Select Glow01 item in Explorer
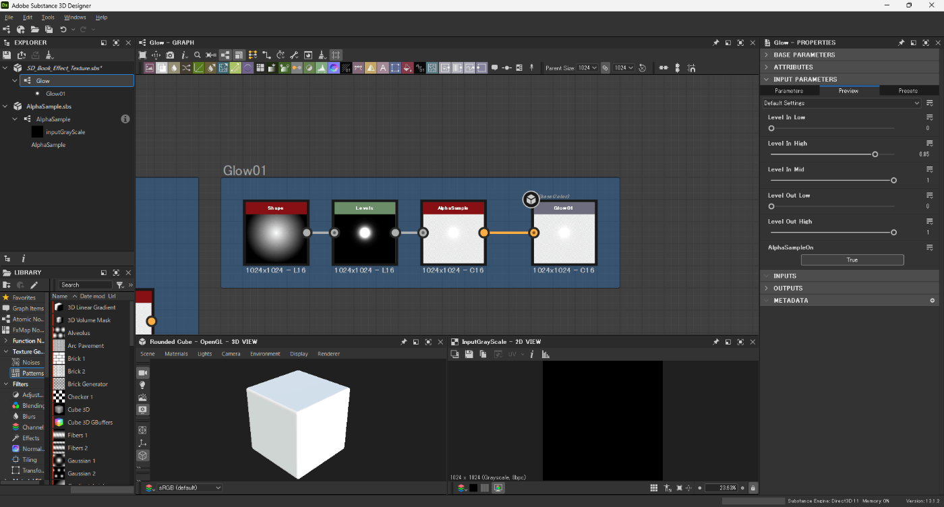This screenshot has height=507, width=944. click(x=55, y=94)
